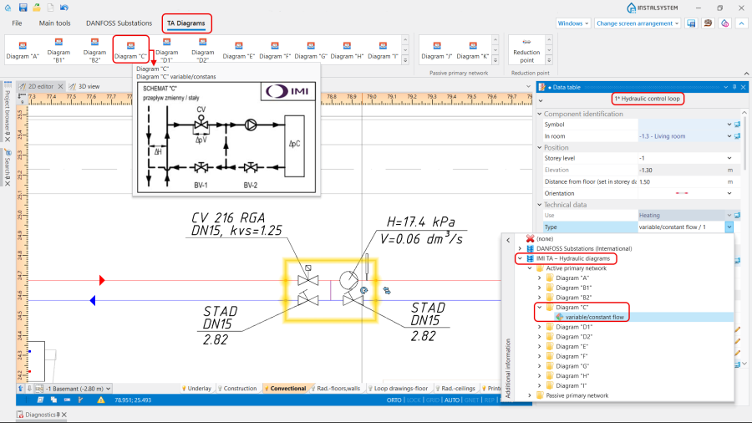
Task: Select the variable/constant flow entry
Action: click(x=595, y=317)
